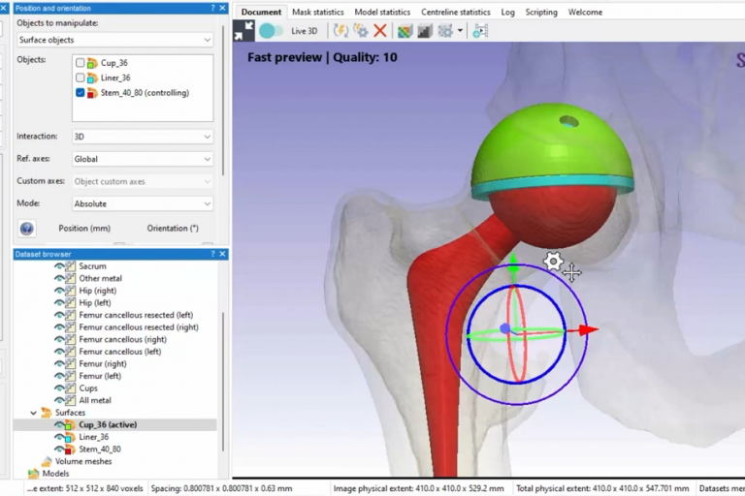
Task: Click the grayscale volume rendering toolbar icon
Action: 424,31
